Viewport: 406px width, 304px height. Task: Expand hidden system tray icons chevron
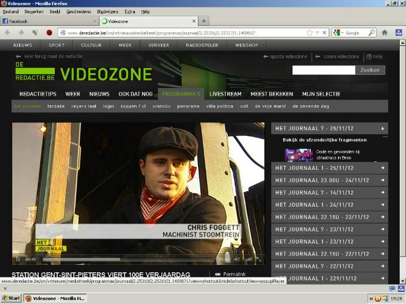point(371,299)
